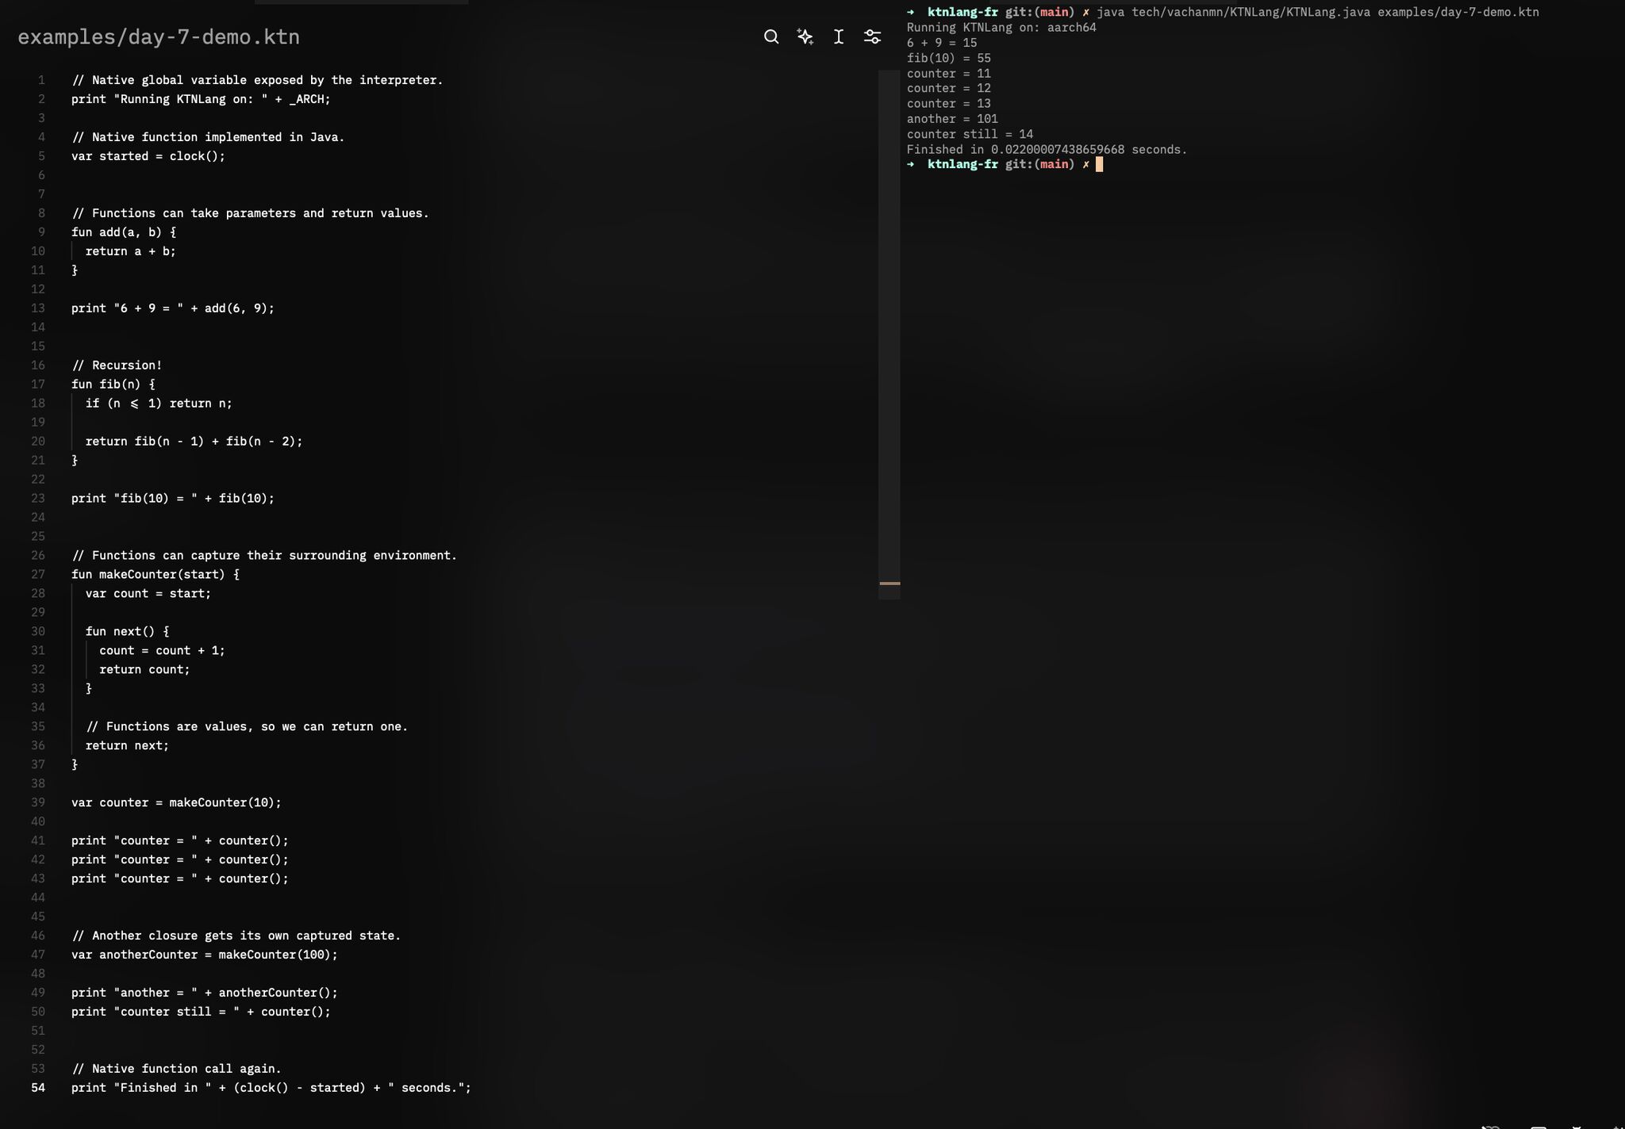Click line number 9 in the gutter
This screenshot has height=1129, width=1625.
(41, 232)
